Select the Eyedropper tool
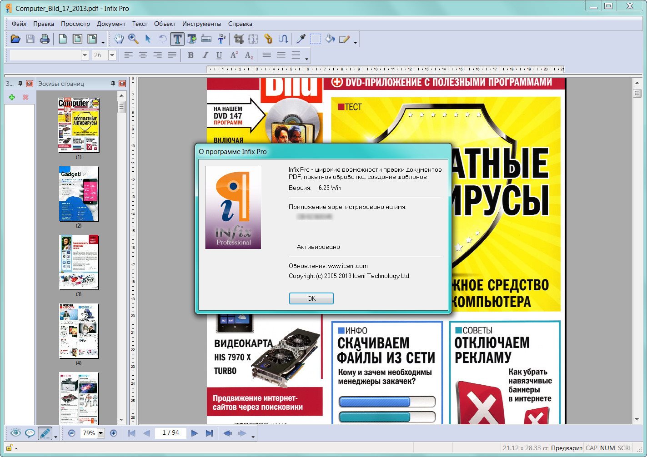Screen dimensions: 647x457 point(301,39)
